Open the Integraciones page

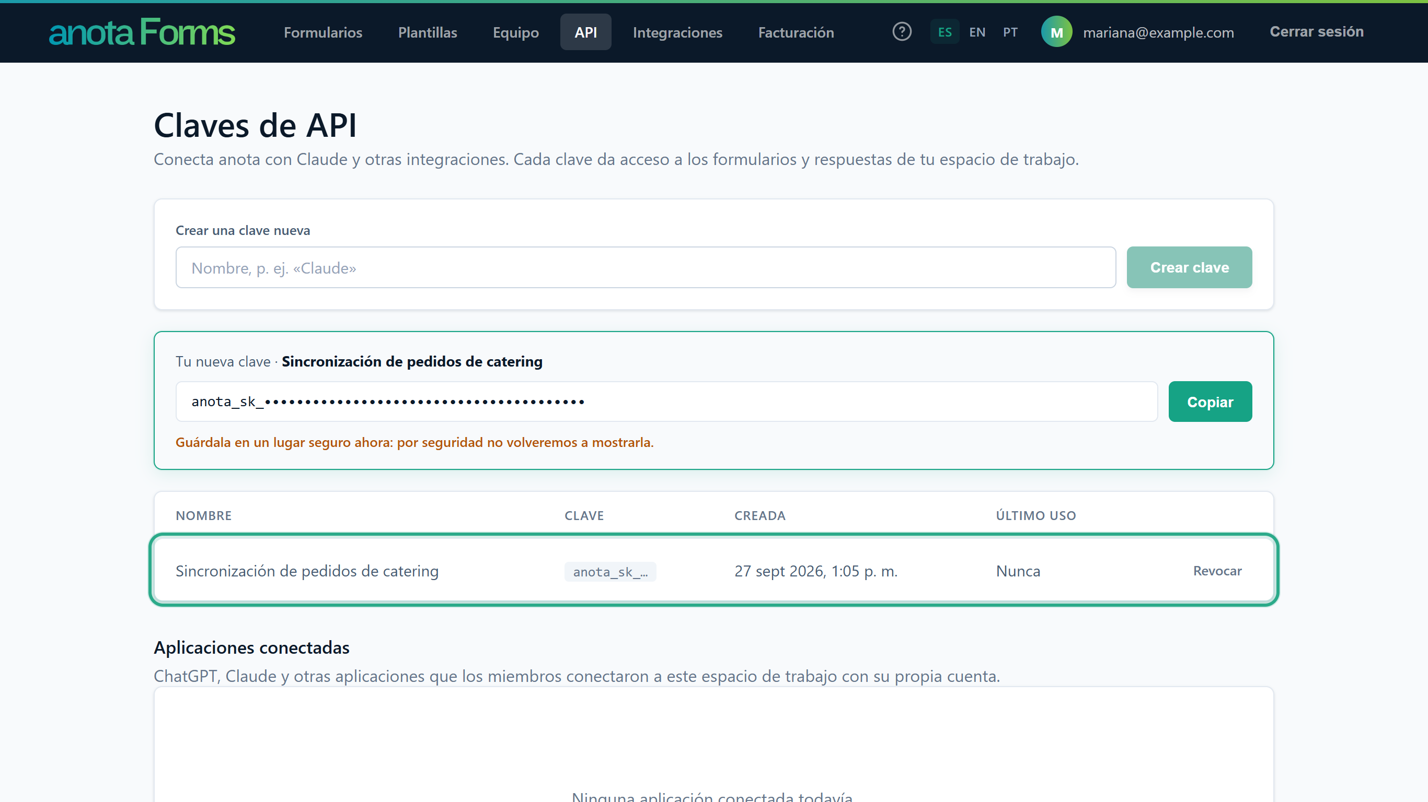tap(677, 32)
